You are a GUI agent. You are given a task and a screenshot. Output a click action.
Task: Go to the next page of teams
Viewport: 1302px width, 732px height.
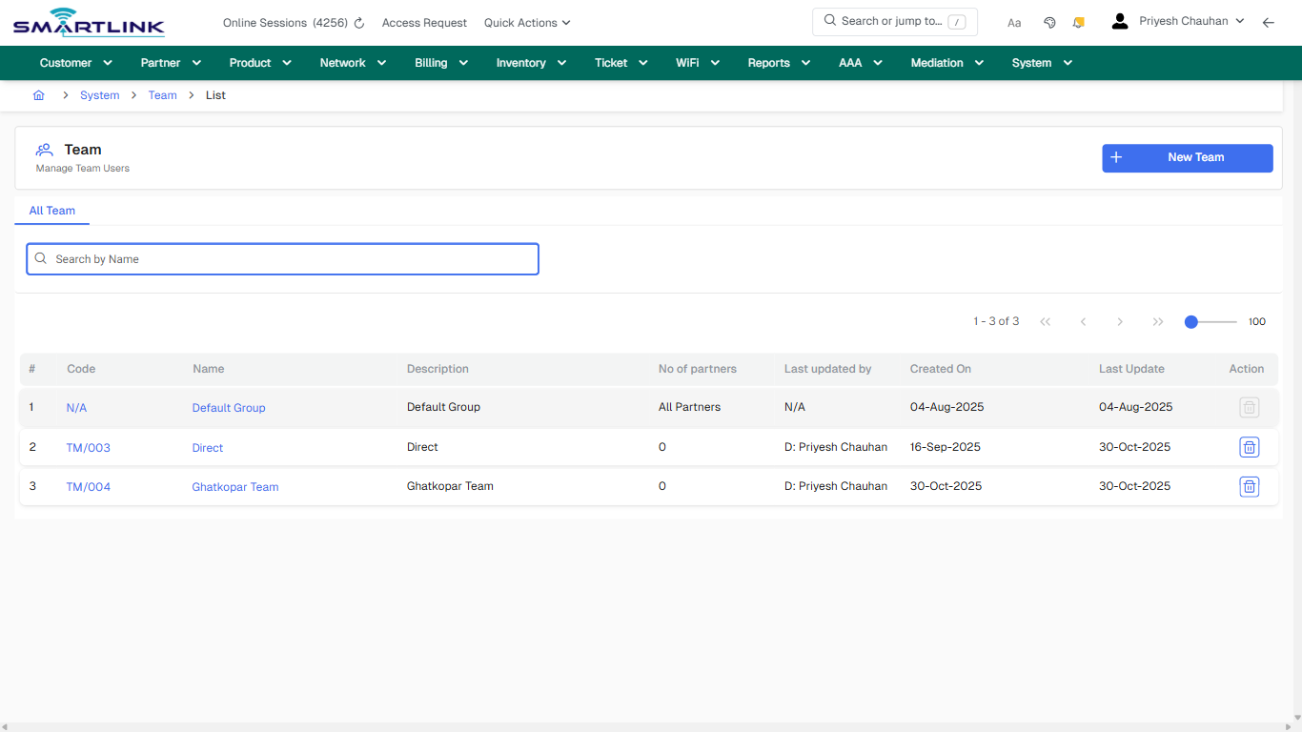pyautogui.click(x=1120, y=321)
